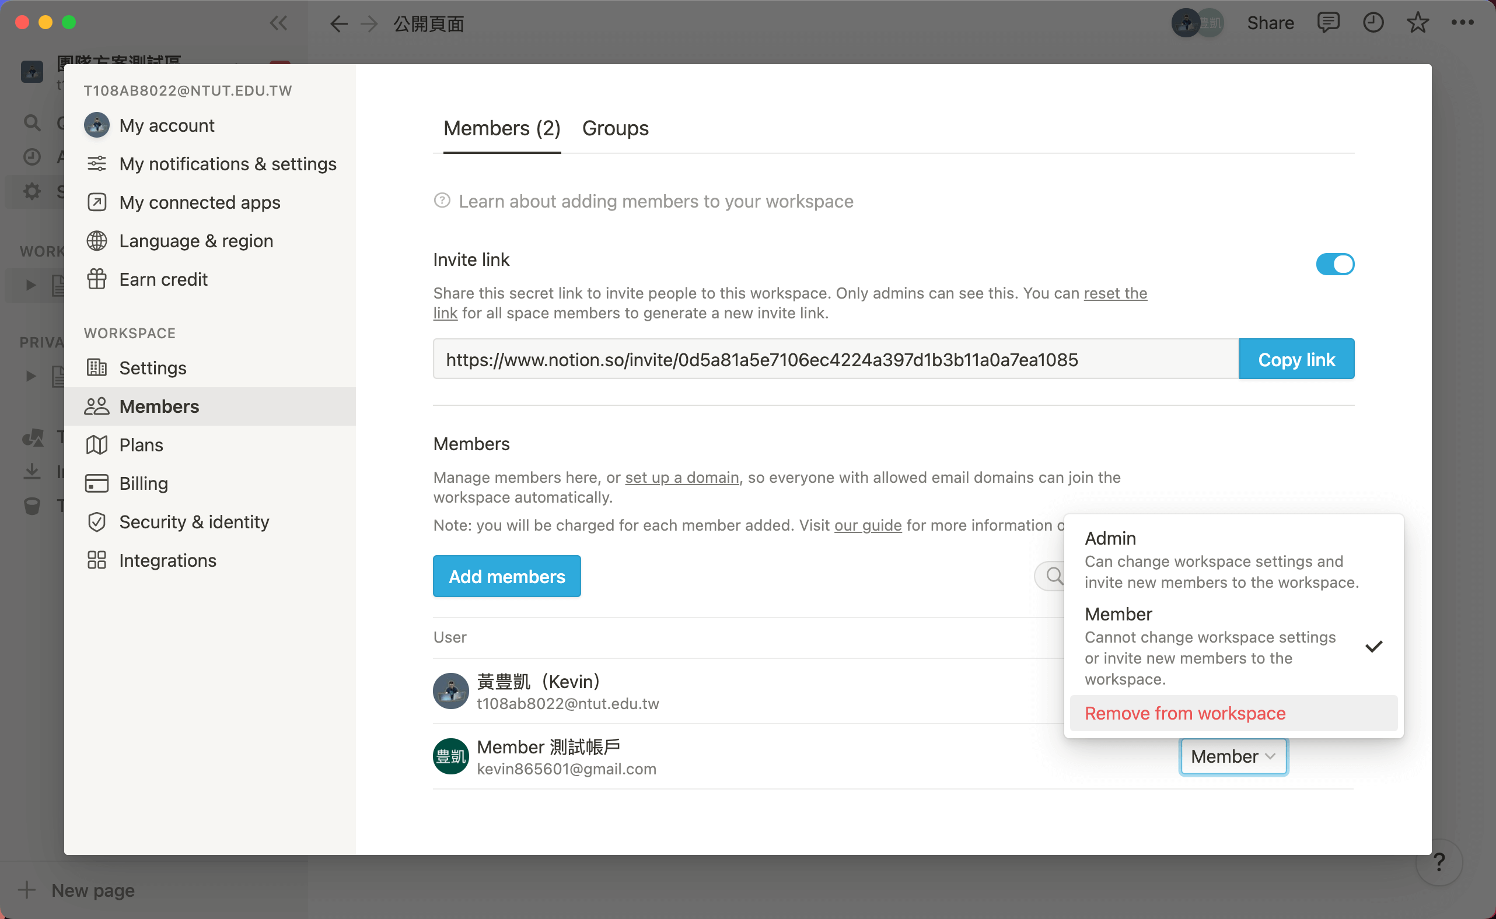Image resolution: width=1496 pixels, height=919 pixels.
Task: Click the 'set up a domain' link
Action: click(x=681, y=477)
